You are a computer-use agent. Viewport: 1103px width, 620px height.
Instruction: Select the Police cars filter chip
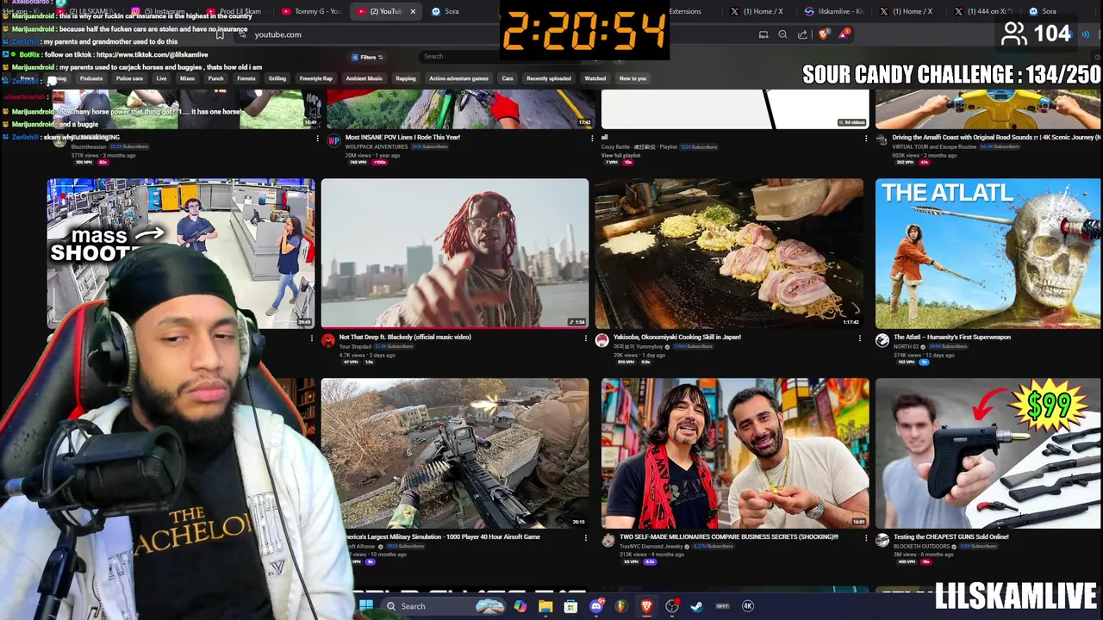(129, 78)
